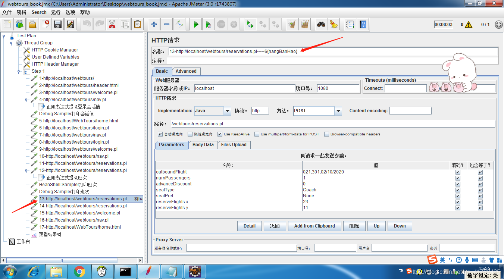Image resolution: width=504 pixels, height=279 pixels.
Task: Toggle 包含等于 checkbox for numPassengers row
Action: [480, 178]
